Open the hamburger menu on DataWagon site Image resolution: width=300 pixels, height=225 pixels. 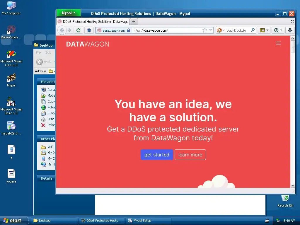pyautogui.click(x=278, y=43)
